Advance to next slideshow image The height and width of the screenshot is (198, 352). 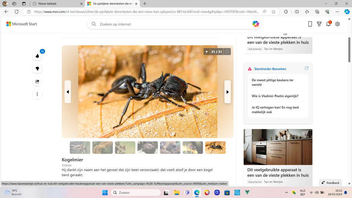point(227,92)
